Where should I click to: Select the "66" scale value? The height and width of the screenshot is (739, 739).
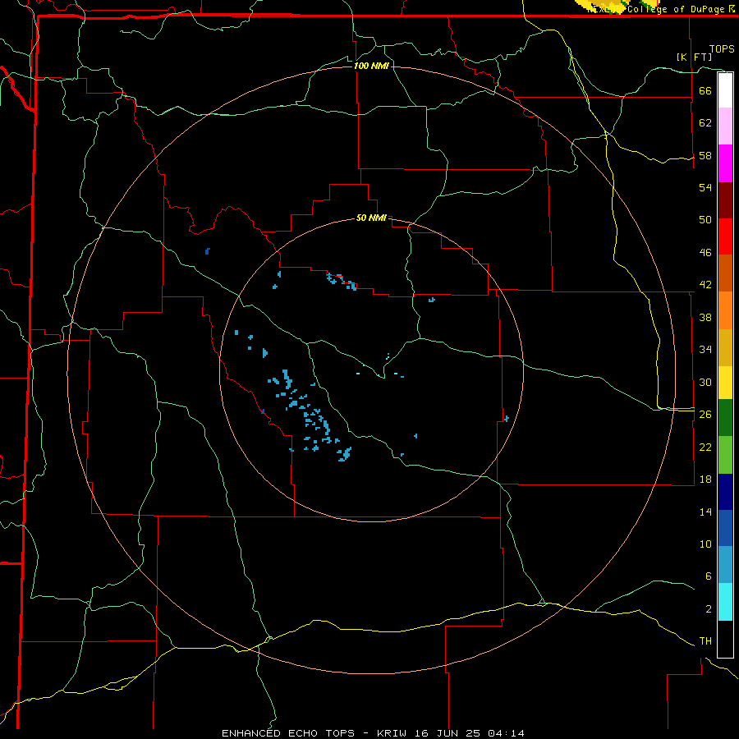(x=705, y=90)
